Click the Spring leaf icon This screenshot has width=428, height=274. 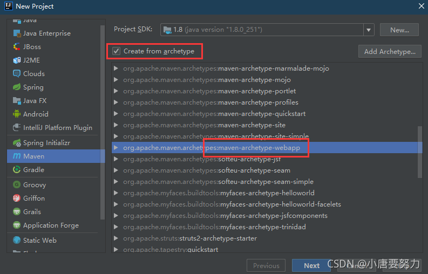(17, 87)
